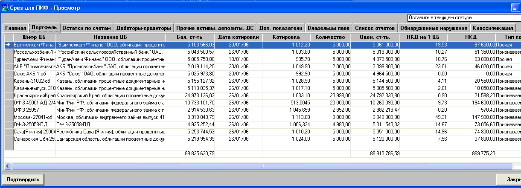Viewport: 521px width, 188px height.
Task: Click the НКД на 1 ЦБ header
Action: click(424, 38)
